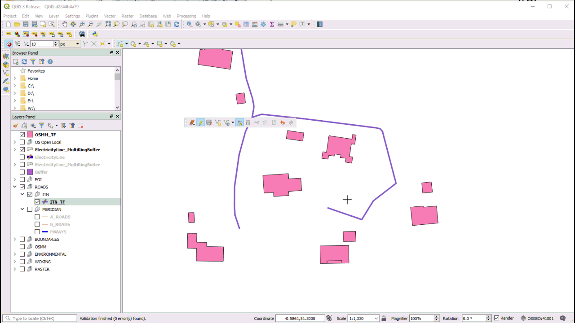Screen dimensions: 575x323
Task: Open the Vector menu
Action: point(110,16)
